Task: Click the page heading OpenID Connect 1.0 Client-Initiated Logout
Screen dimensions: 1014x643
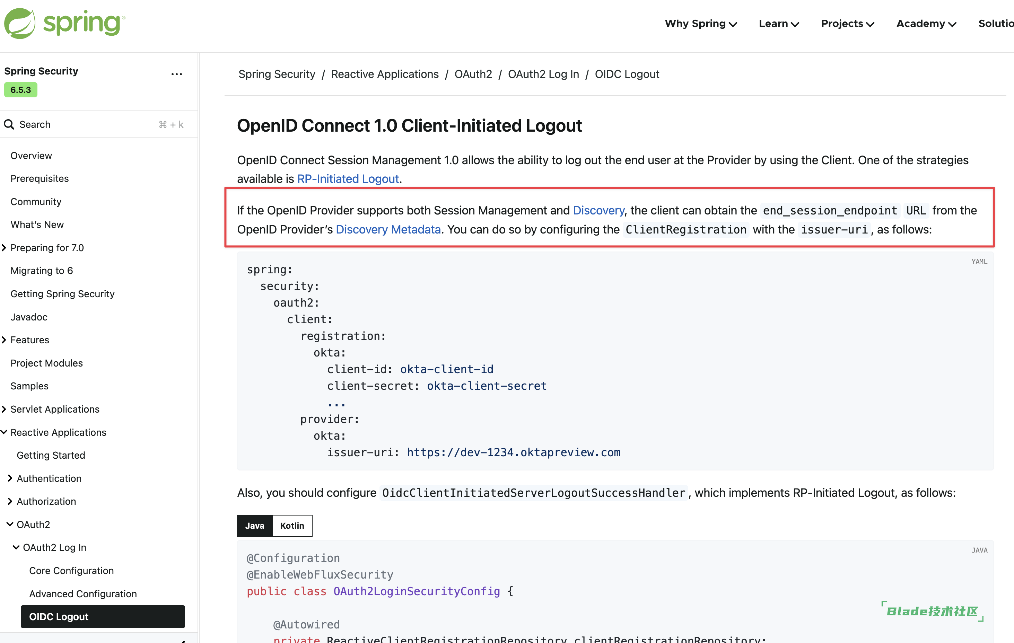Action: (x=409, y=125)
